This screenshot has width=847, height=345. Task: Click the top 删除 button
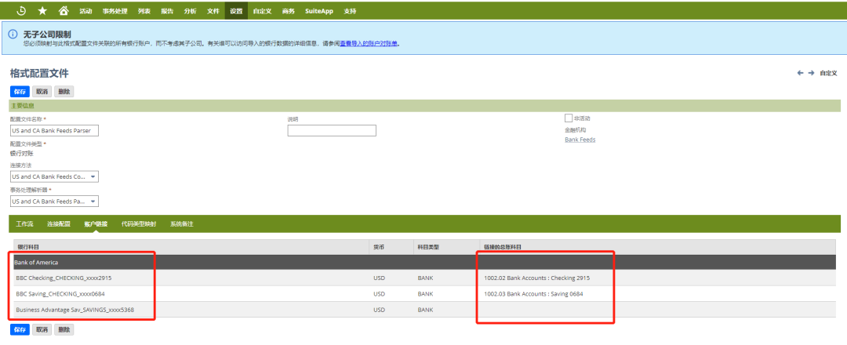(64, 92)
